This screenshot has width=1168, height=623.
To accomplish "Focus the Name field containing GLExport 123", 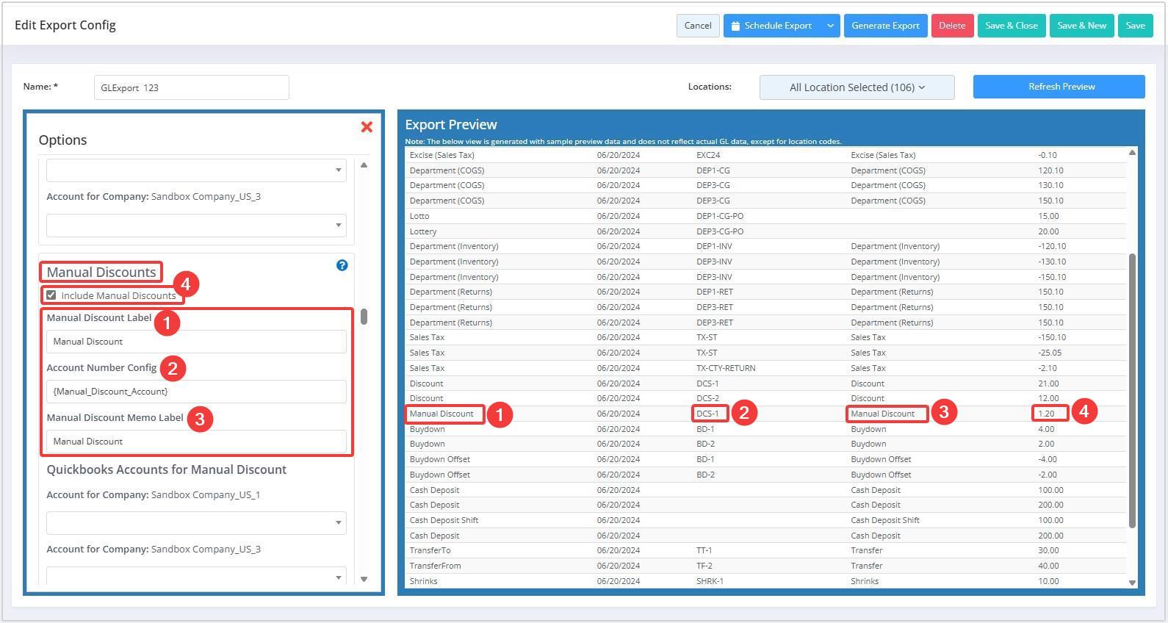I will click(x=191, y=87).
